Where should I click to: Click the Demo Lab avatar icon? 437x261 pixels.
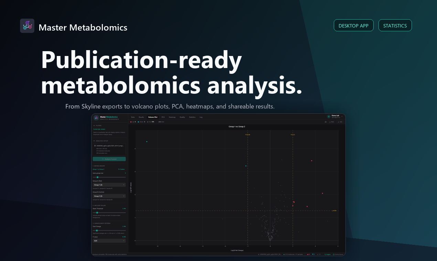(329, 116)
